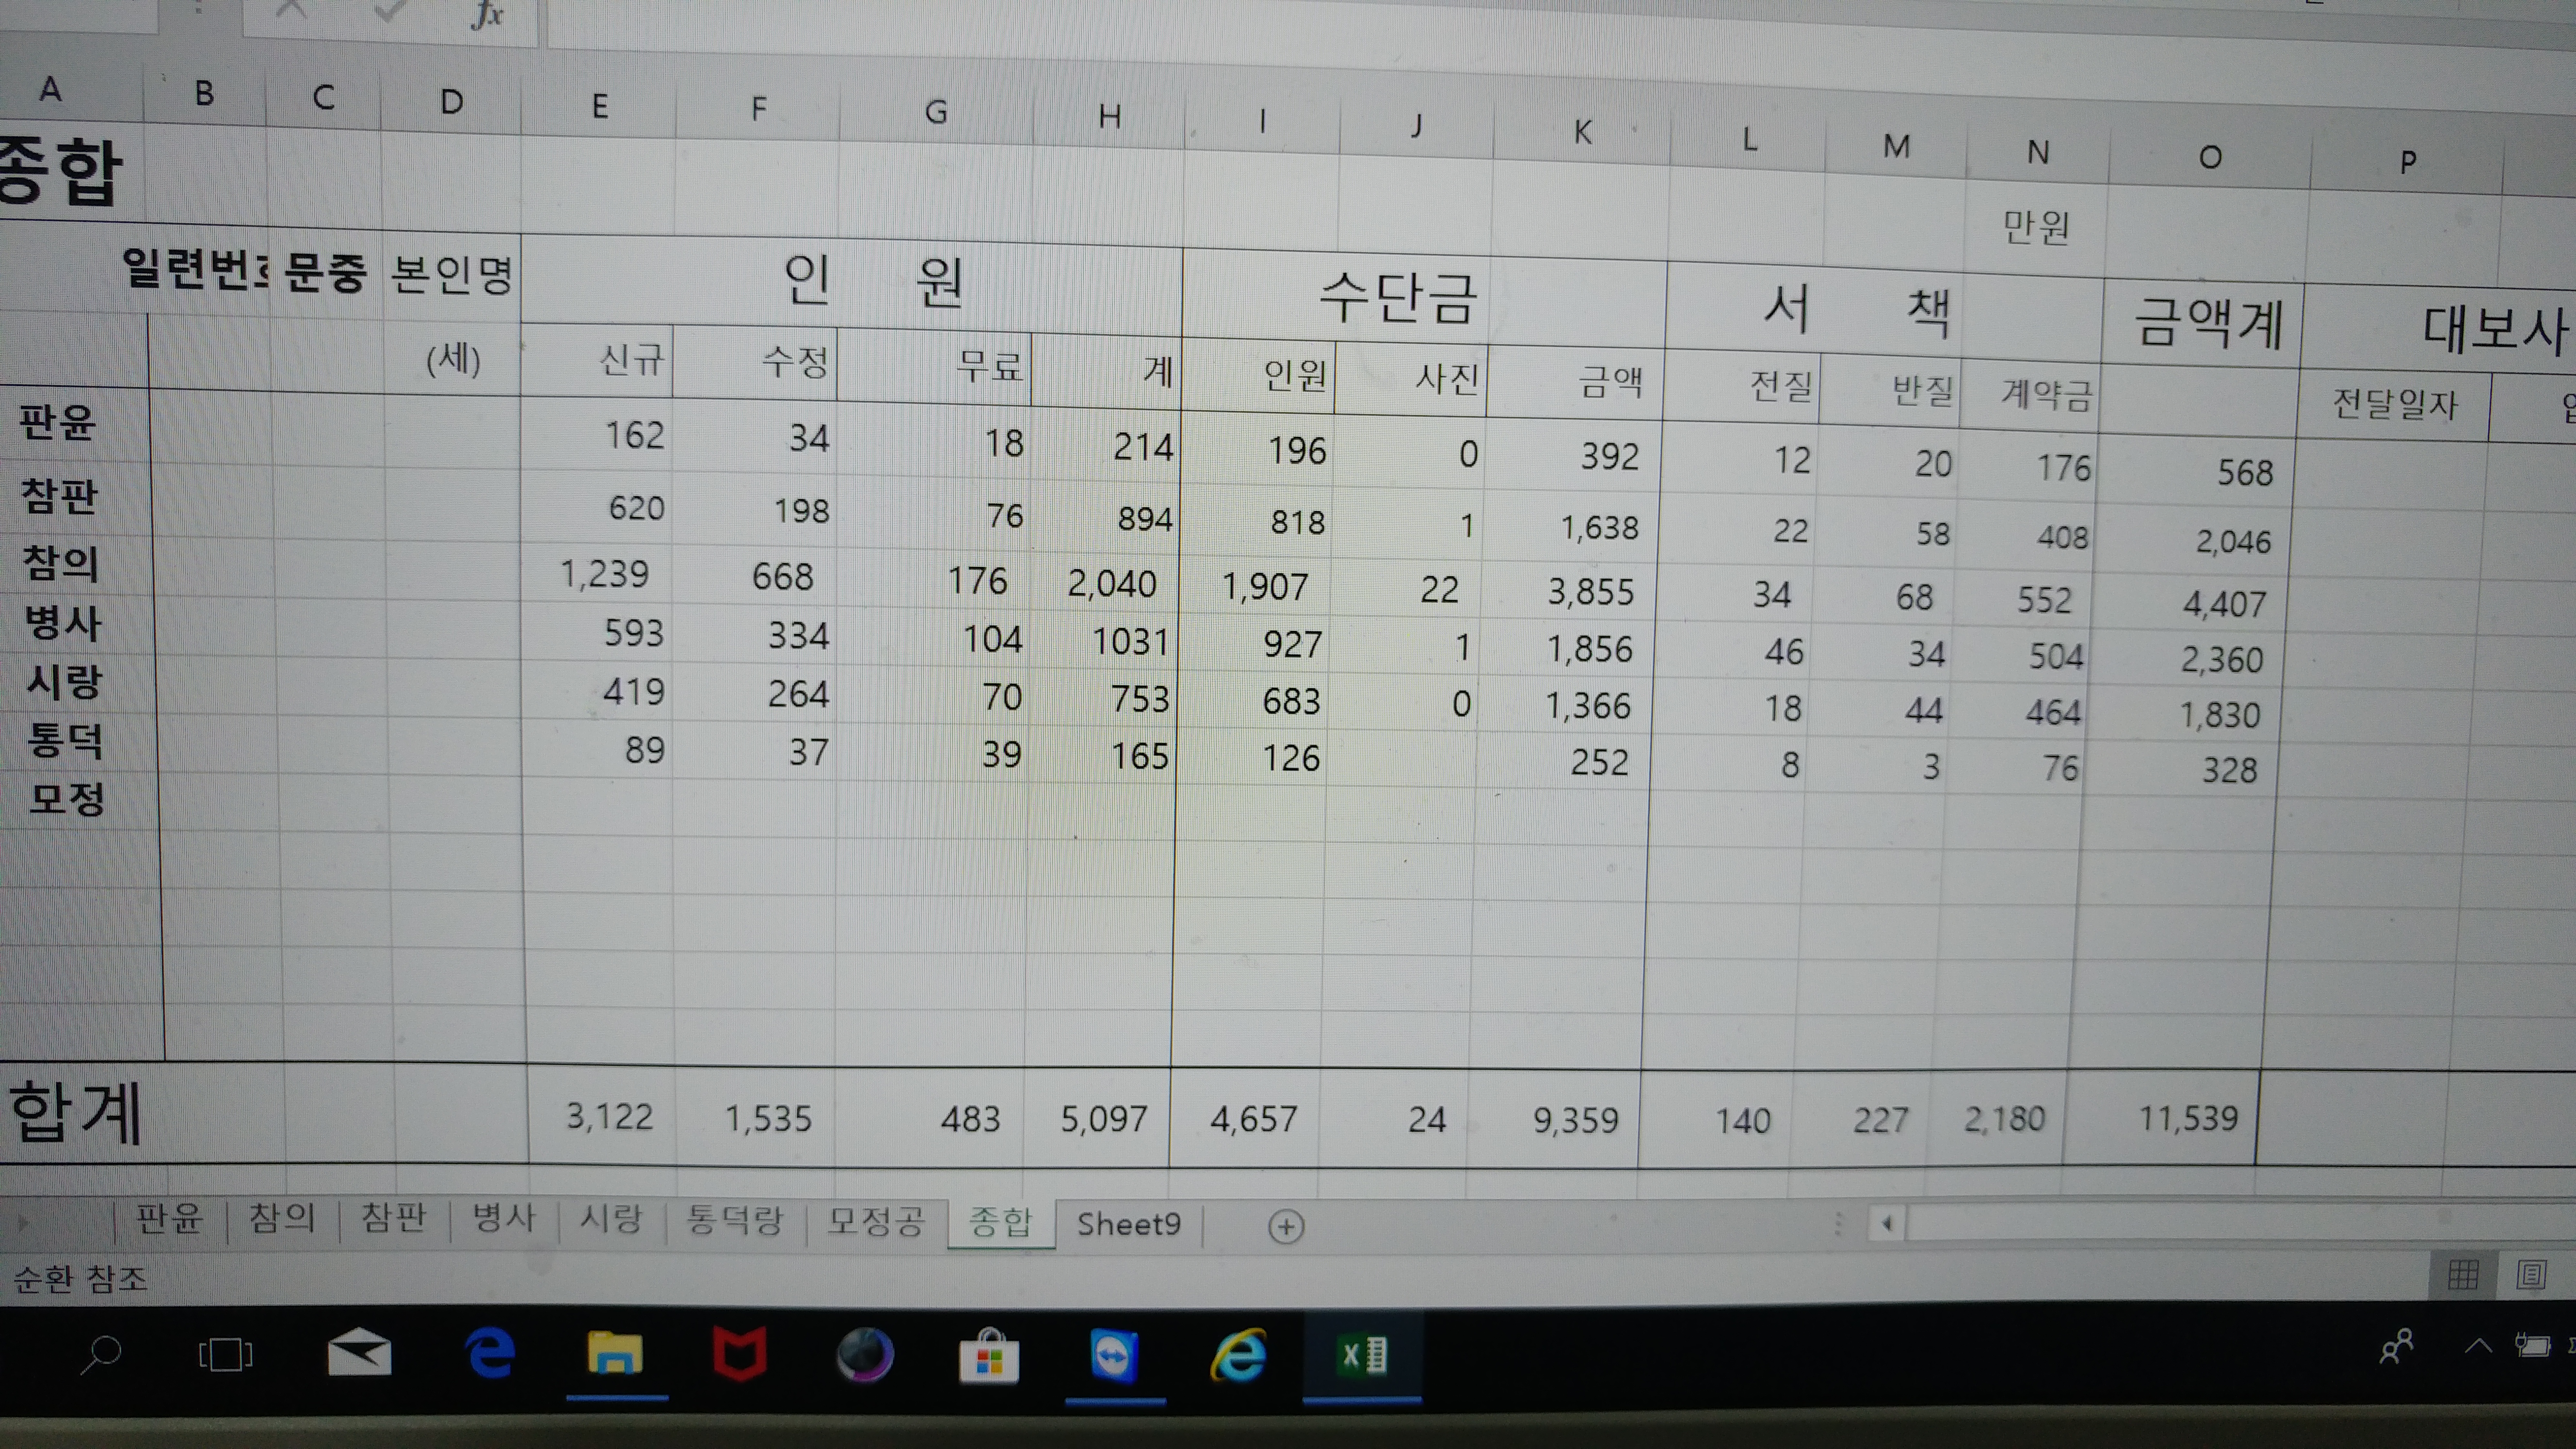Open the Mail app on taskbar

(x=359, y=1354)
